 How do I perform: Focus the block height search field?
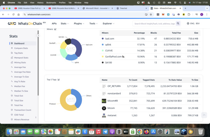[154, 24]
